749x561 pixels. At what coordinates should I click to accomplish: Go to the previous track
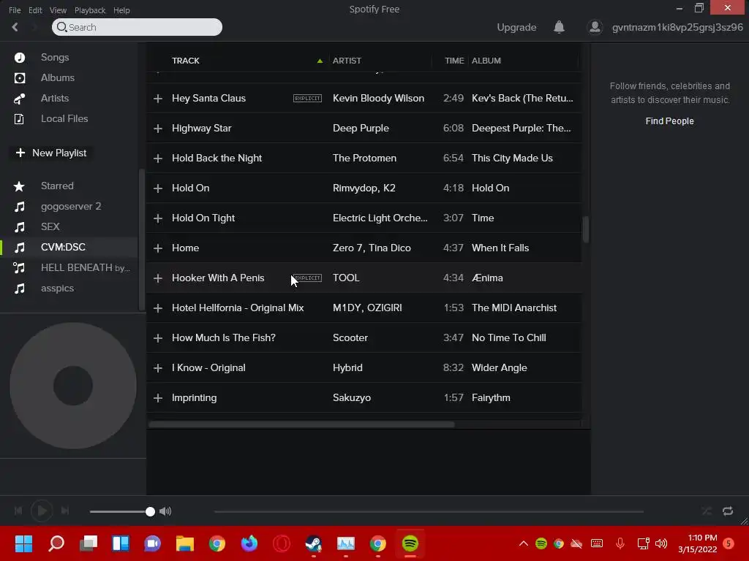point(18,511)
